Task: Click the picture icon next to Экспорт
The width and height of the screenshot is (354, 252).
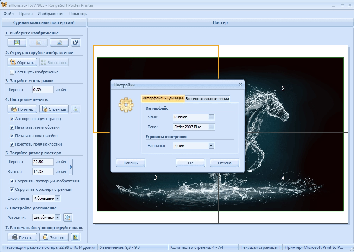Action: (76, 237)
